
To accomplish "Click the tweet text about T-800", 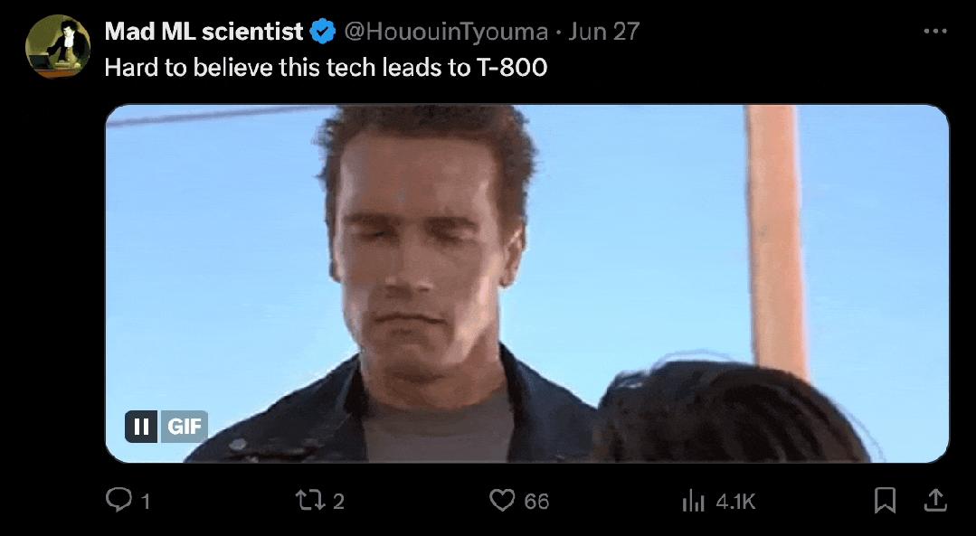I will point(326,67).
